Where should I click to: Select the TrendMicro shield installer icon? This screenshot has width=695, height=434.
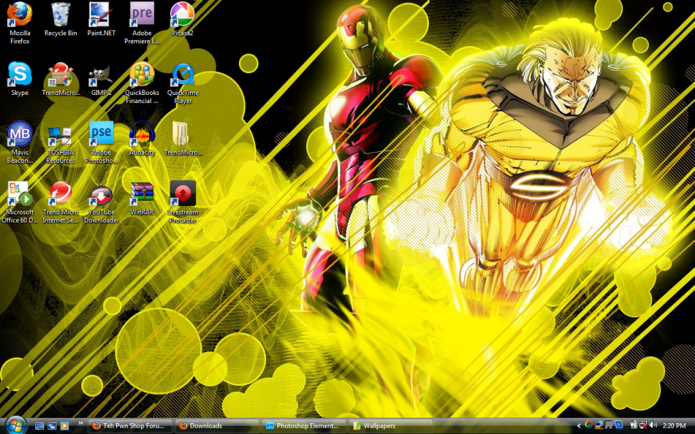click(x=60, y=79)
